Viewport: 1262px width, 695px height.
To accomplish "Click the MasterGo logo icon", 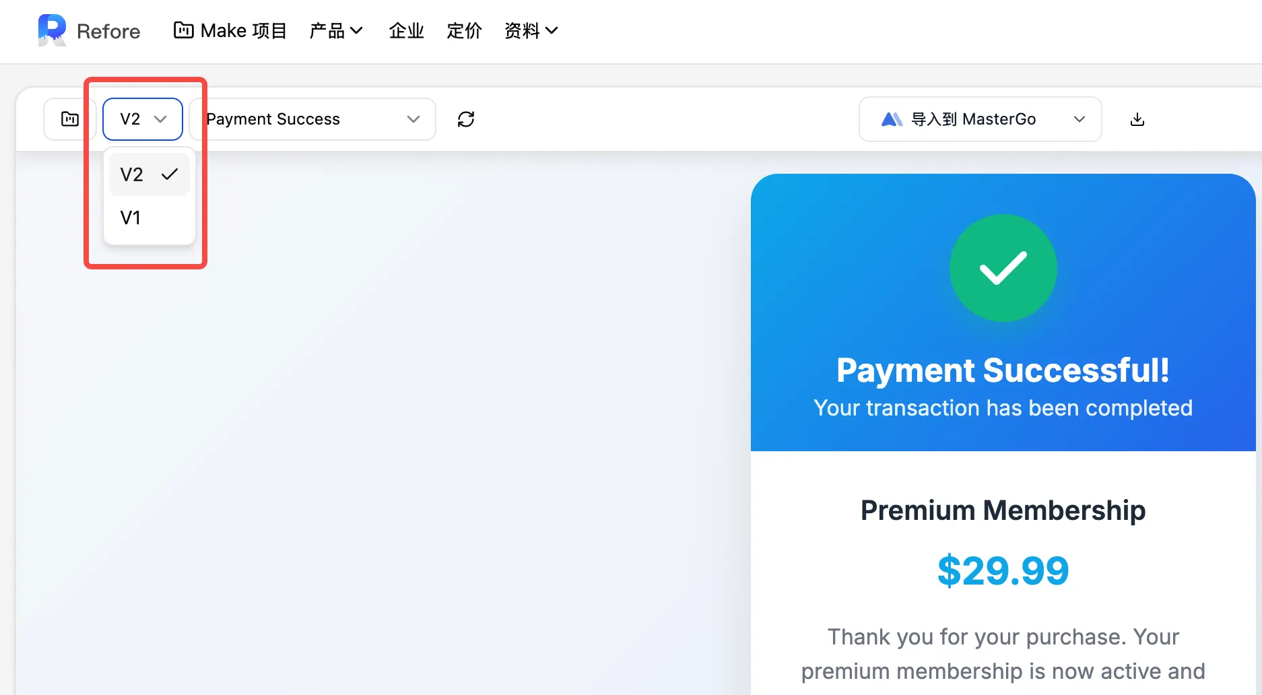I will click(x=892, y=119).
